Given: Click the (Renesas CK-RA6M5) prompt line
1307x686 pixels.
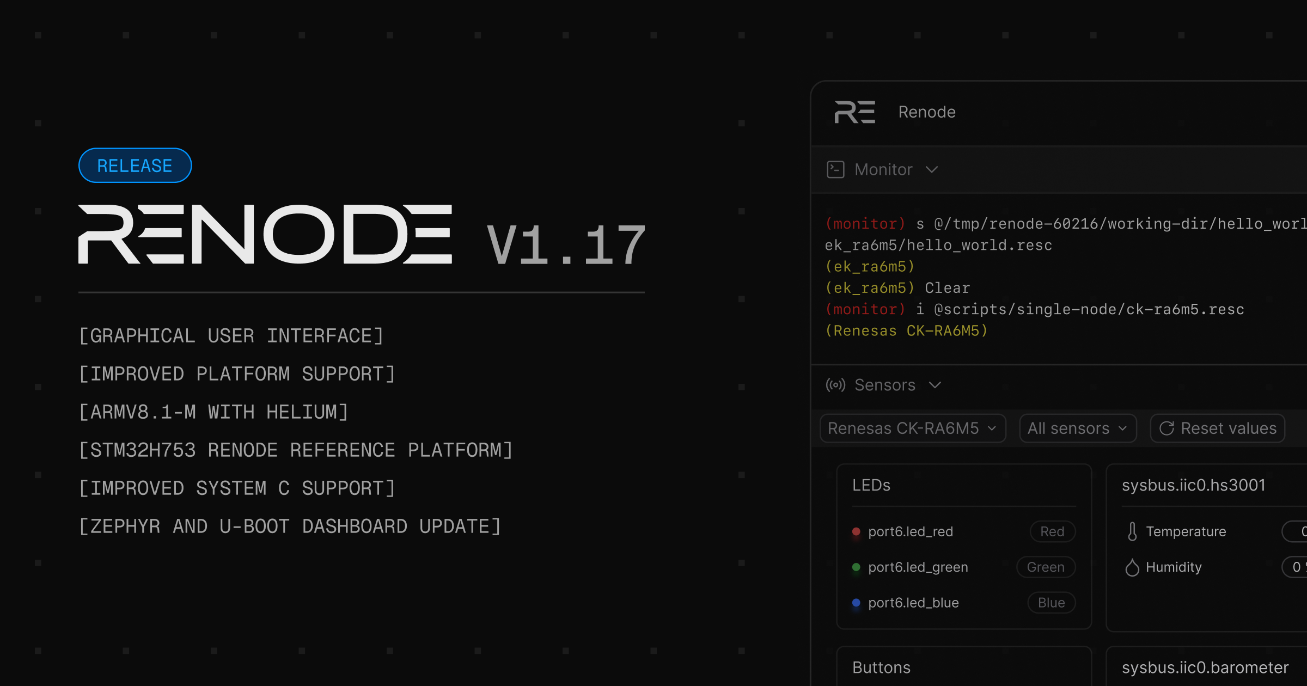Looking at the screenshot, I should (x=907, y=331).
